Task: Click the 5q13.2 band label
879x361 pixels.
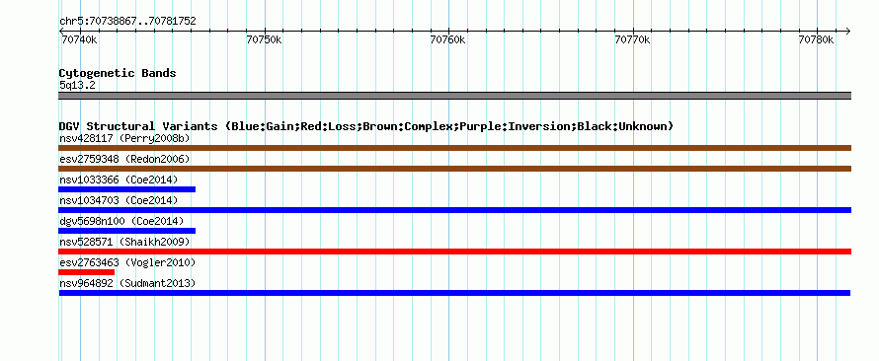Action: (x=77, y=86)
